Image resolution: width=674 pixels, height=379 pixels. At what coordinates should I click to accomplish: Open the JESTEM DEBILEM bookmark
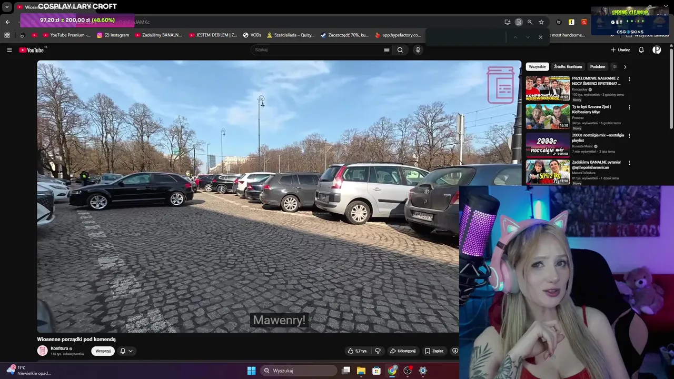(x=213, y=35)
